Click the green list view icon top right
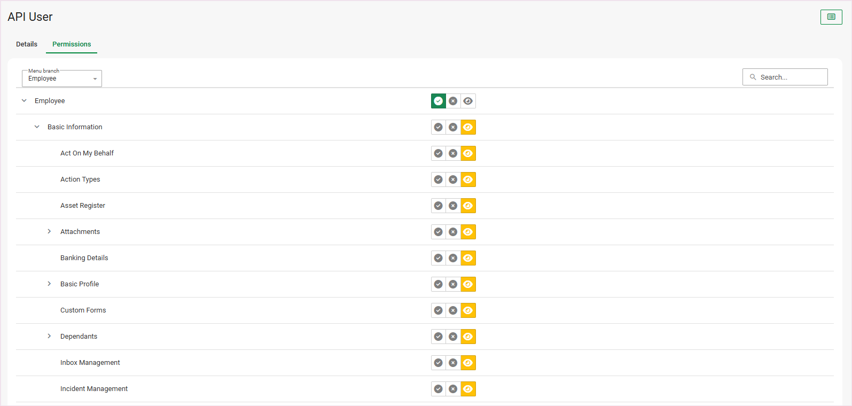The image size is (852, 406). point(831,17)
